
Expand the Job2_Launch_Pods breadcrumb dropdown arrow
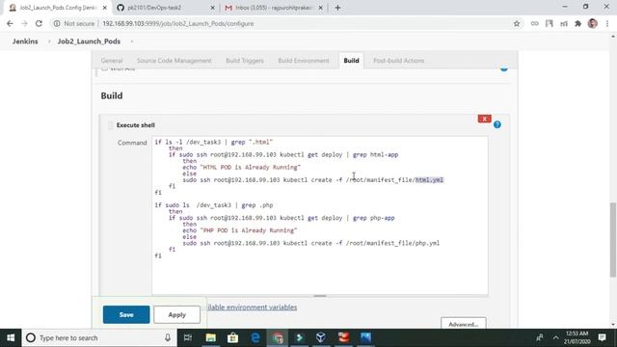[x=132, y=41]
